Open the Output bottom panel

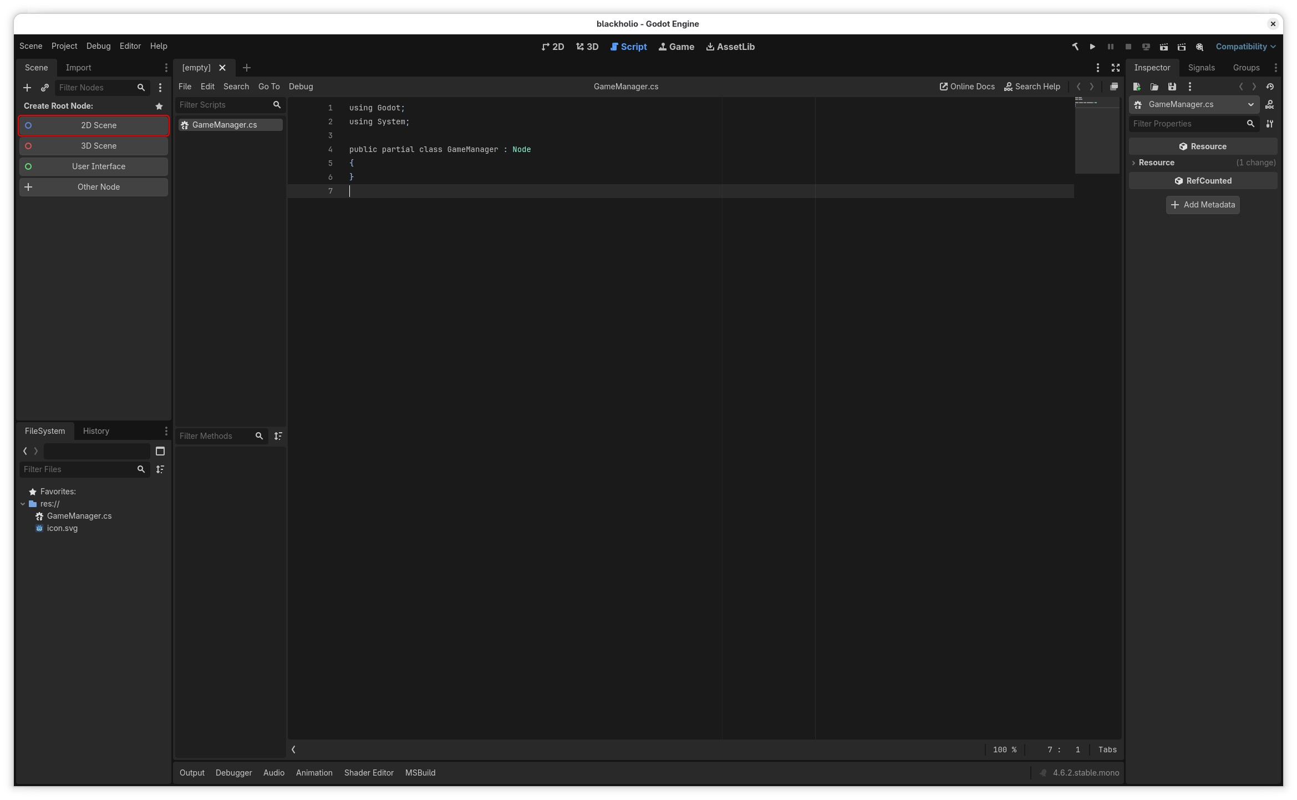pyautogui.click(x=192, y=773)
